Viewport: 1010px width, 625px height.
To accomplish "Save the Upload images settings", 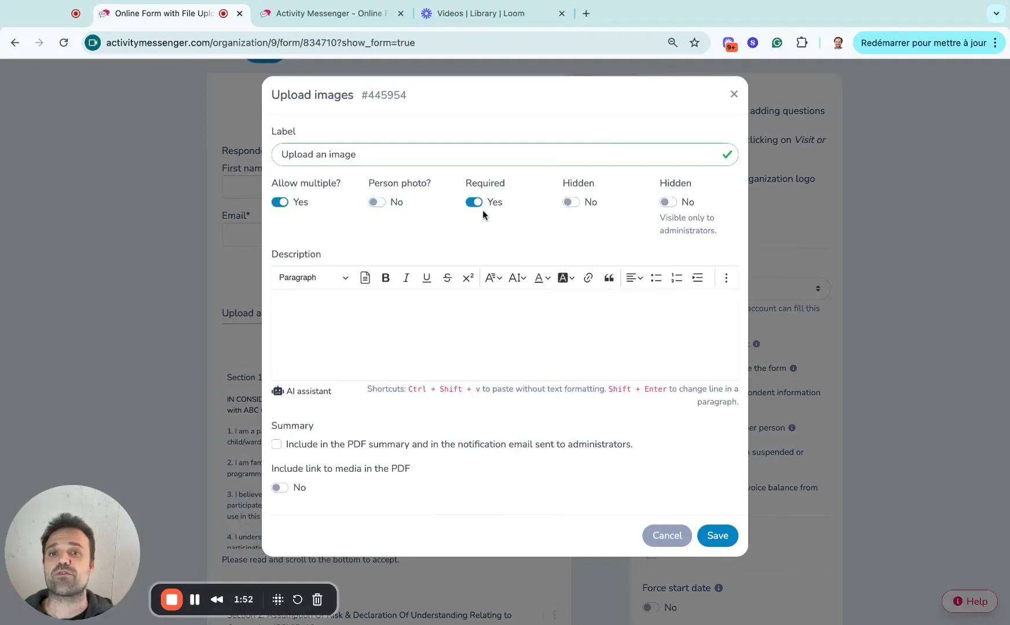I will pyautogui.click(x=717, y=535).
